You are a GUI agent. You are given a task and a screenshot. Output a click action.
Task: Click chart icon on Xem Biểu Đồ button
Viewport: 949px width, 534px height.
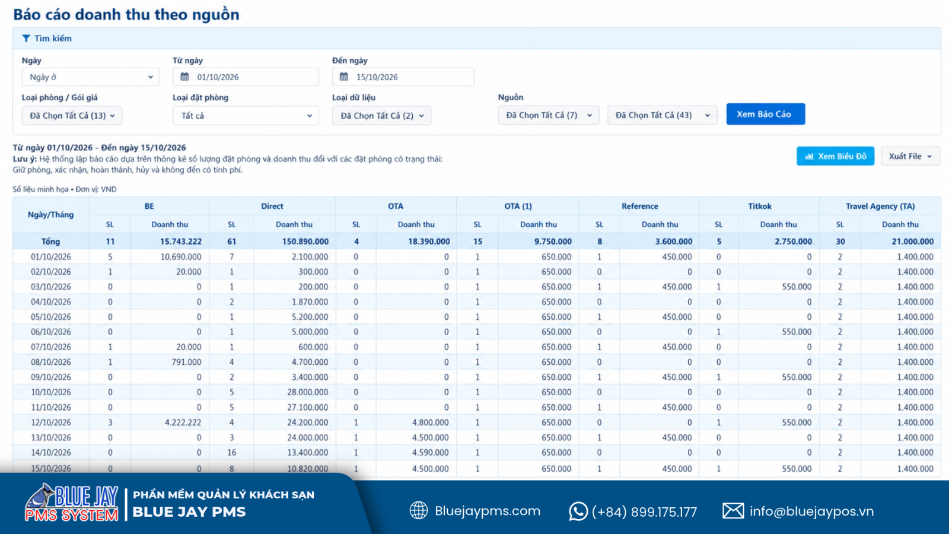[809, 157]
